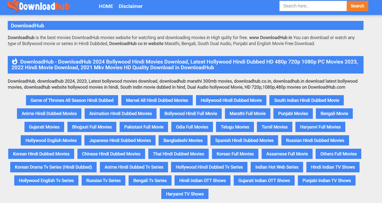Click the DownloadHub section header bar
Image resolution: width=382 pixels, height=203 pixels.
[186, 25]
